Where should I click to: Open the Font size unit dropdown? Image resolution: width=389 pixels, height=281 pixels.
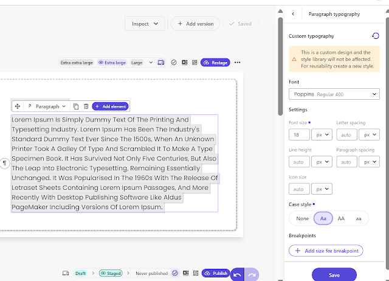322,135
